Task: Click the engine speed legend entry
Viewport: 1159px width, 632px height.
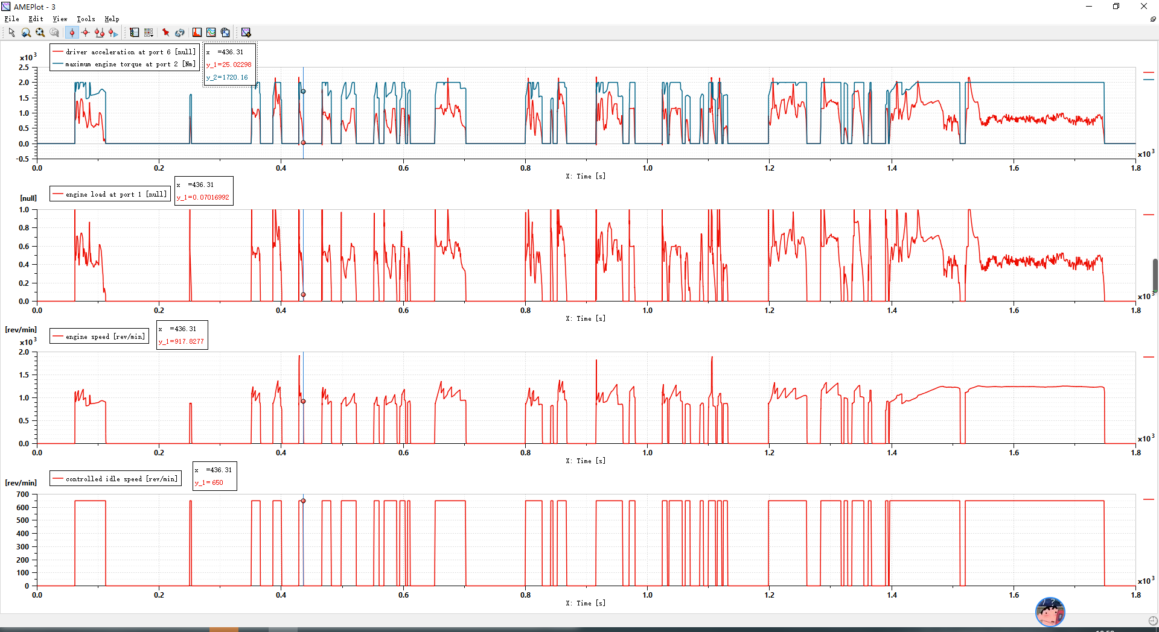Action: [x=99, y=337]
